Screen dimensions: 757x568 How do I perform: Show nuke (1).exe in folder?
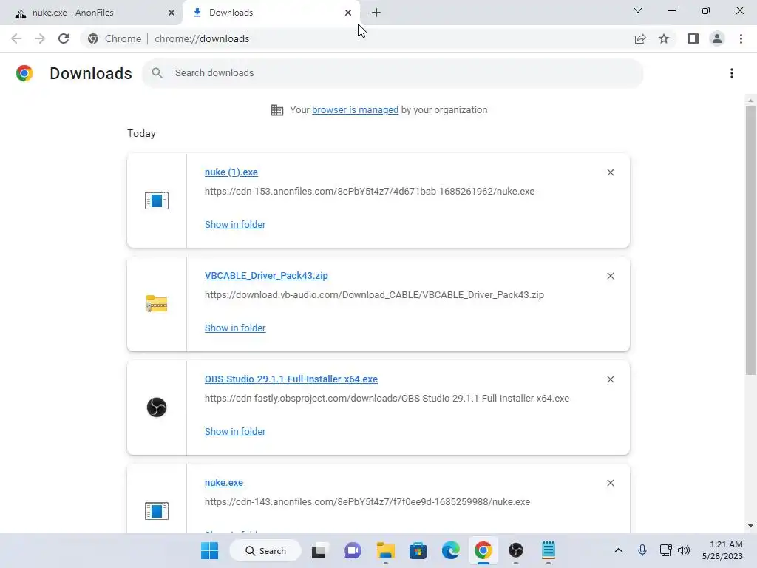coord(235,225)
